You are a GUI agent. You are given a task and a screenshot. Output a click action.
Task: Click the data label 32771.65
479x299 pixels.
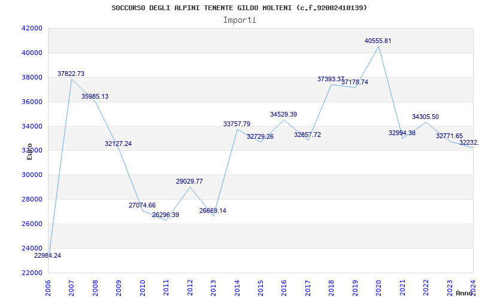450,136
